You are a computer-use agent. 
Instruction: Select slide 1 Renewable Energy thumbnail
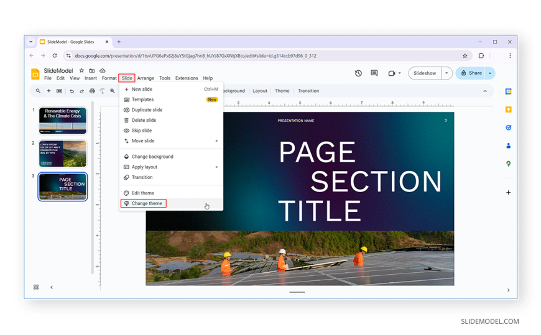pyautogui.click(x=62, y=121)
